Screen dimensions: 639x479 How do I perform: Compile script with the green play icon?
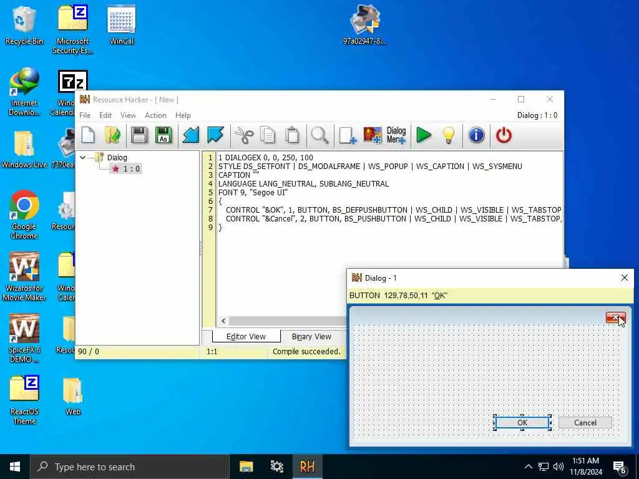pyautogui.click(x=424, y=135)
